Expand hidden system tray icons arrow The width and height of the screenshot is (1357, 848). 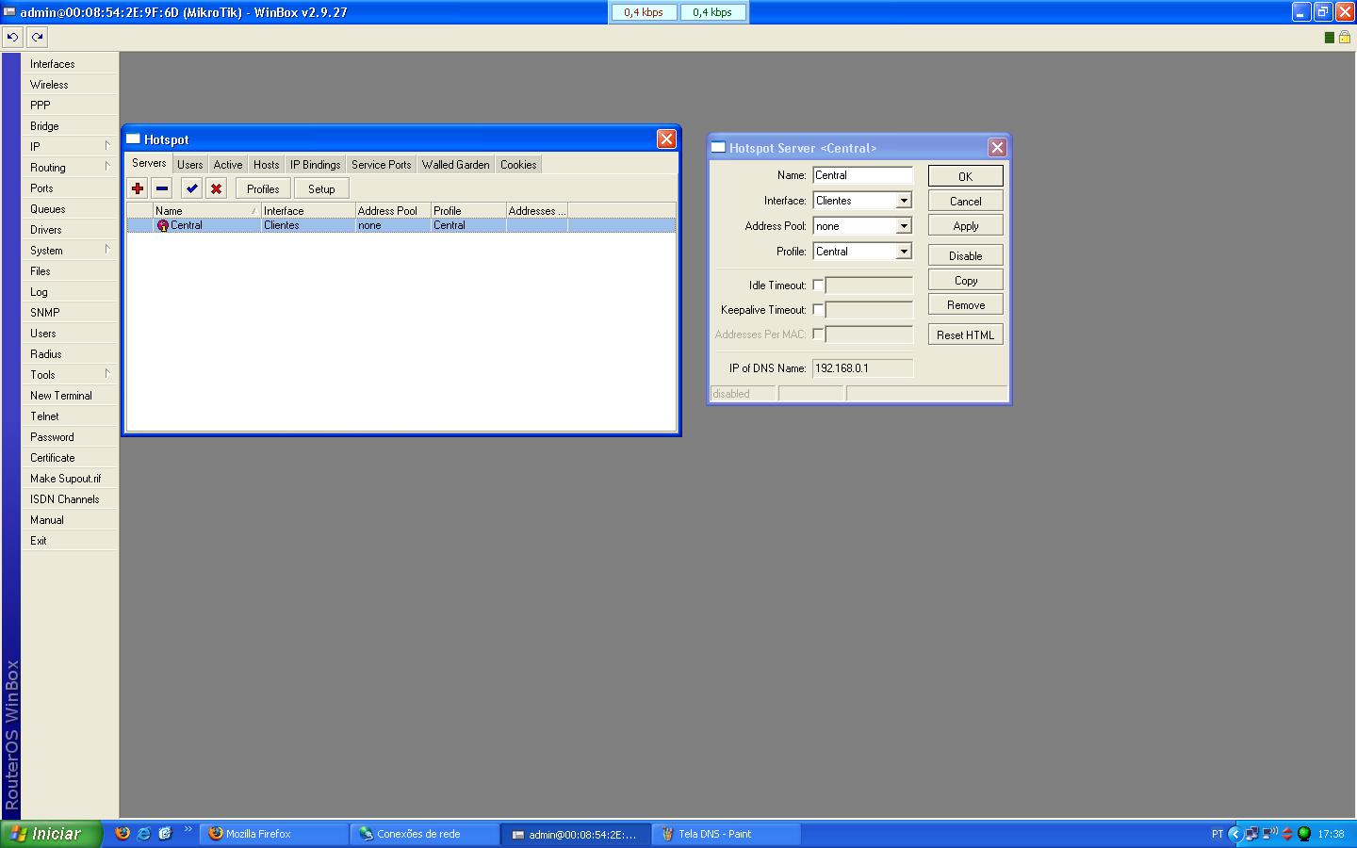(1235, 834)
